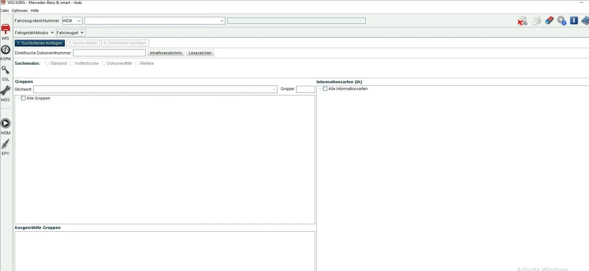Viewport: 589px width, 271px height.
Task: Open the Fahrzeugart dropdown
Action: click(70, 33)
